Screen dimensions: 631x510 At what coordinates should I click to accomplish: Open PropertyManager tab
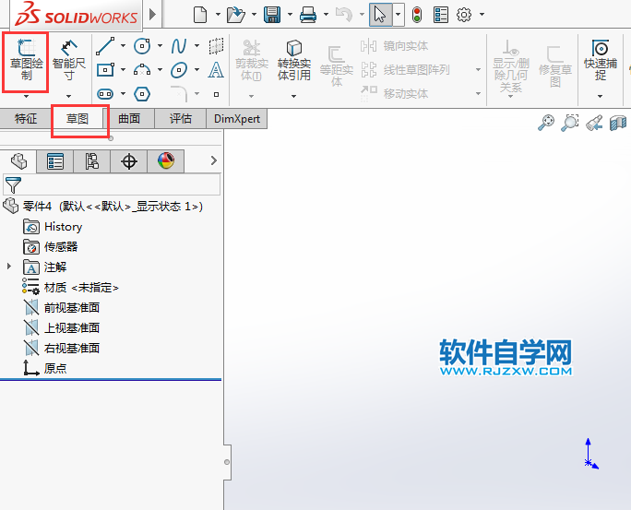tap(55, 161)
